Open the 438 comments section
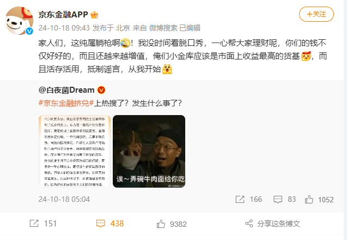 coord(110,224)
